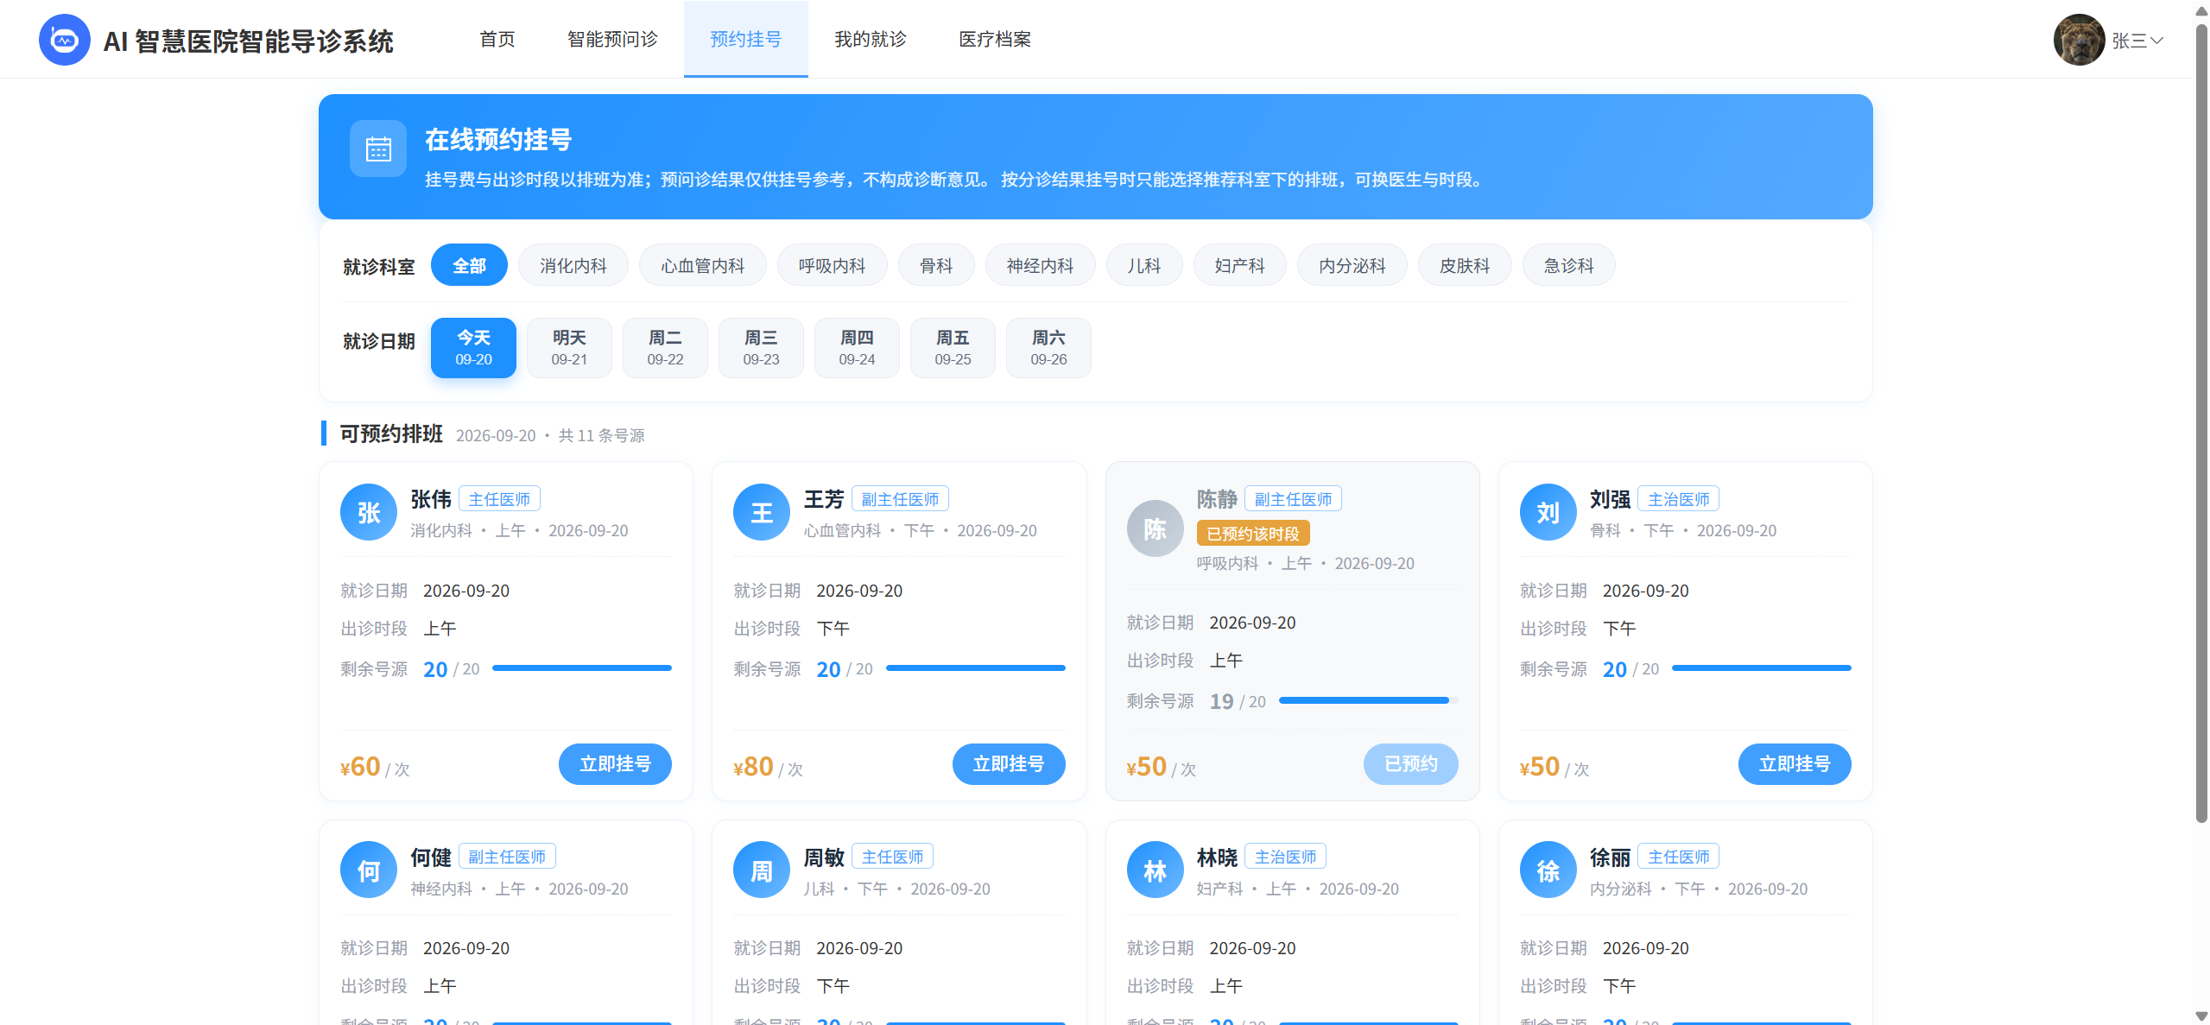Filter by 神经内科 department
This screenshot has width=2210, height=1025.
[x=1041, y=265]
